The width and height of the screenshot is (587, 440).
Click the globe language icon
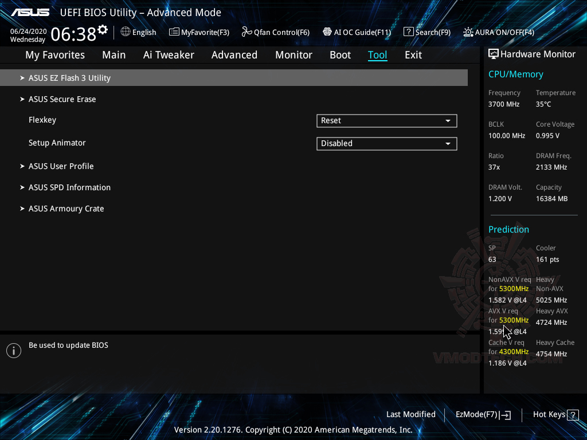126,32
